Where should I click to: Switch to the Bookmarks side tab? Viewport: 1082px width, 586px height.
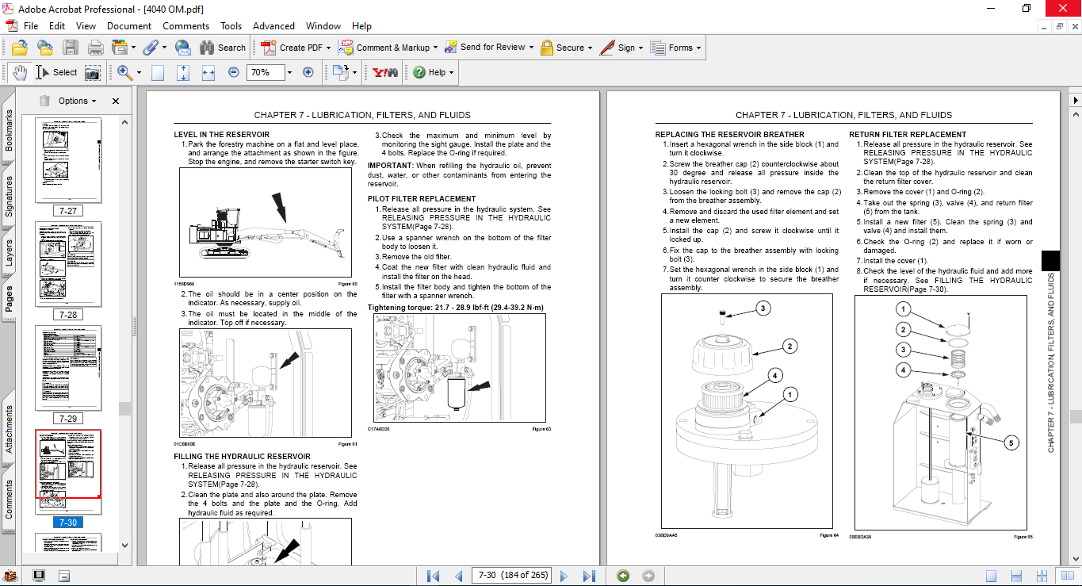(10, 130)
